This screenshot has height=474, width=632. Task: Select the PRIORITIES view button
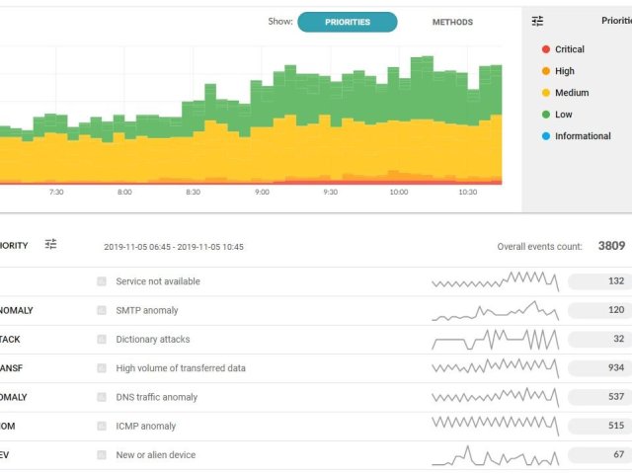[x=347, y=22]
